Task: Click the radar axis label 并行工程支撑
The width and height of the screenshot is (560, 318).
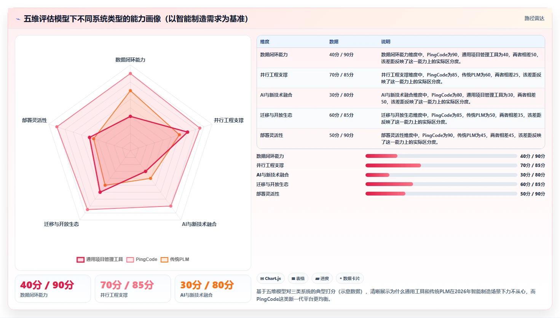Action: (x=228, y=120)
